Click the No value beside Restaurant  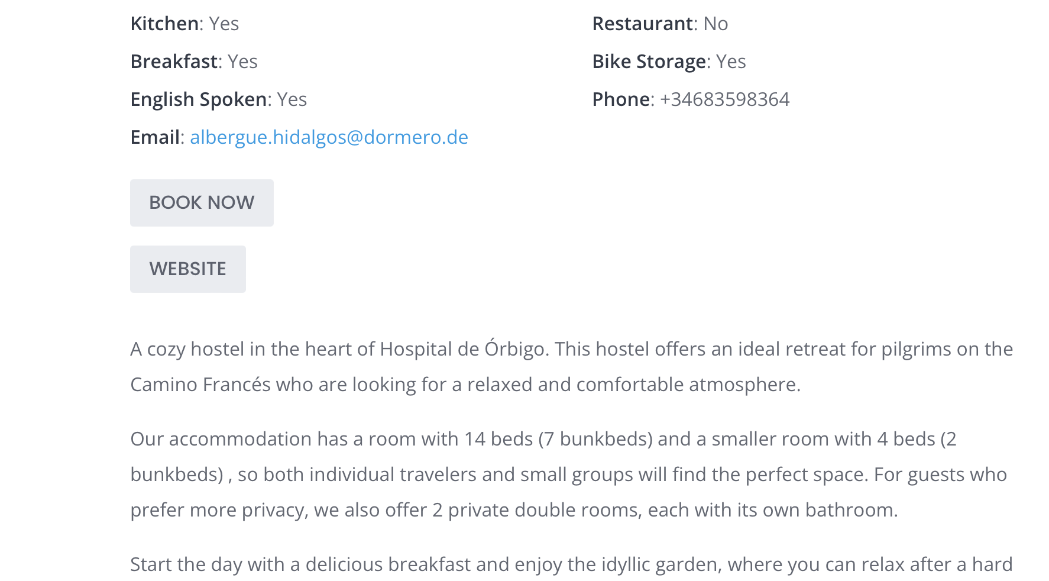(715, 24)
